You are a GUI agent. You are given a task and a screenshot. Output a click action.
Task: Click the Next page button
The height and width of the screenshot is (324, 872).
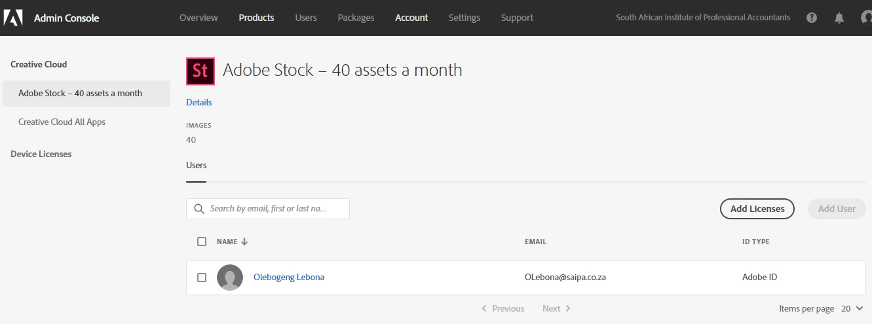point(557,308)
